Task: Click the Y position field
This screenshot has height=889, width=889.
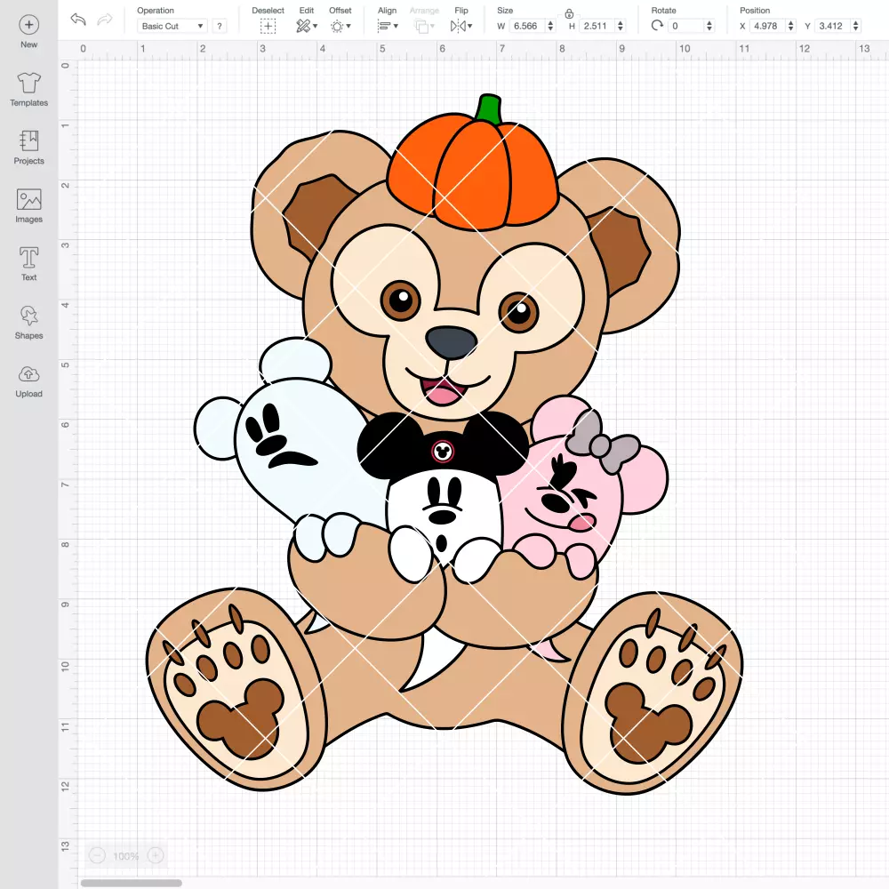Action: coord(833,26)
